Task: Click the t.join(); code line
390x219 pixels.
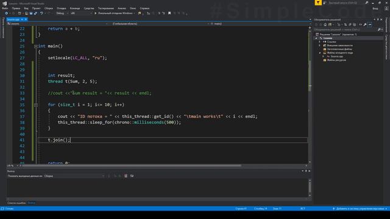Action: pos(59,140)
